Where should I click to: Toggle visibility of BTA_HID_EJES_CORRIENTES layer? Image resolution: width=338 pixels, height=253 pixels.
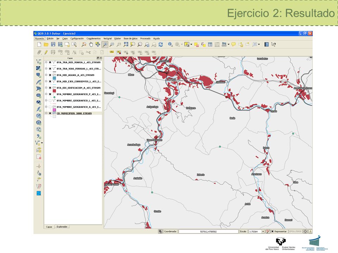pos(50,82)
